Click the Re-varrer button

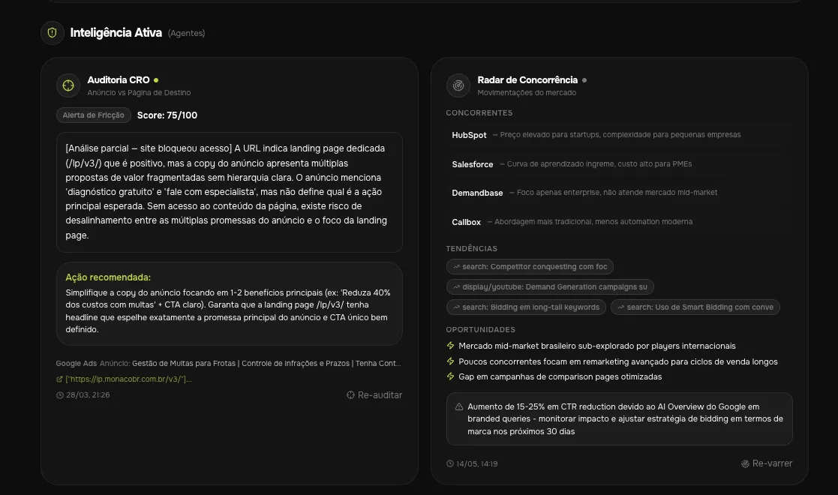[x=767, y=463]
